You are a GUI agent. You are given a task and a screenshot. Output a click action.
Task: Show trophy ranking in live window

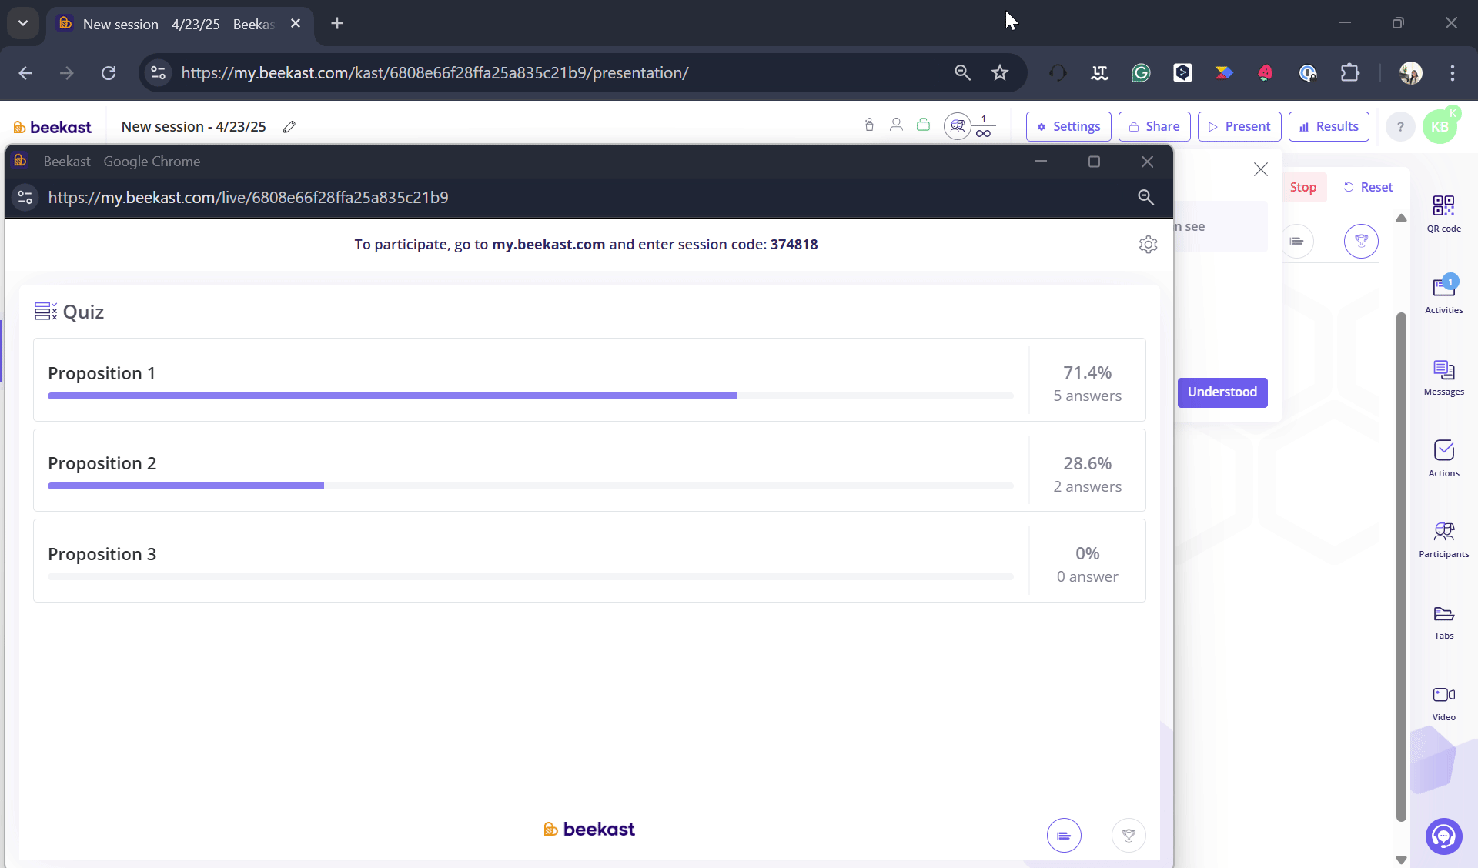(x=1129, y=836)
